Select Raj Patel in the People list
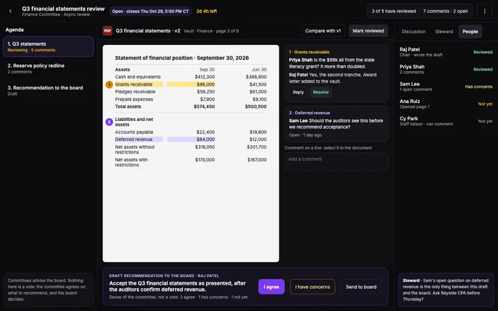Image resolution: width=498 pixels, height=311 pixels. [446, 52]
